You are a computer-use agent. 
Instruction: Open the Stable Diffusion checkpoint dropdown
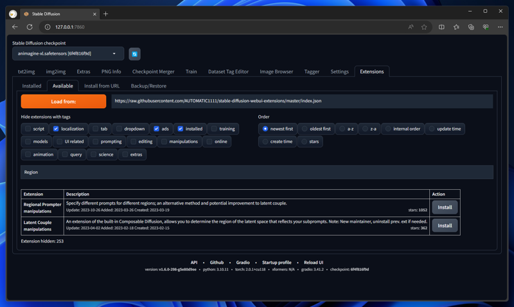point(68,53)
